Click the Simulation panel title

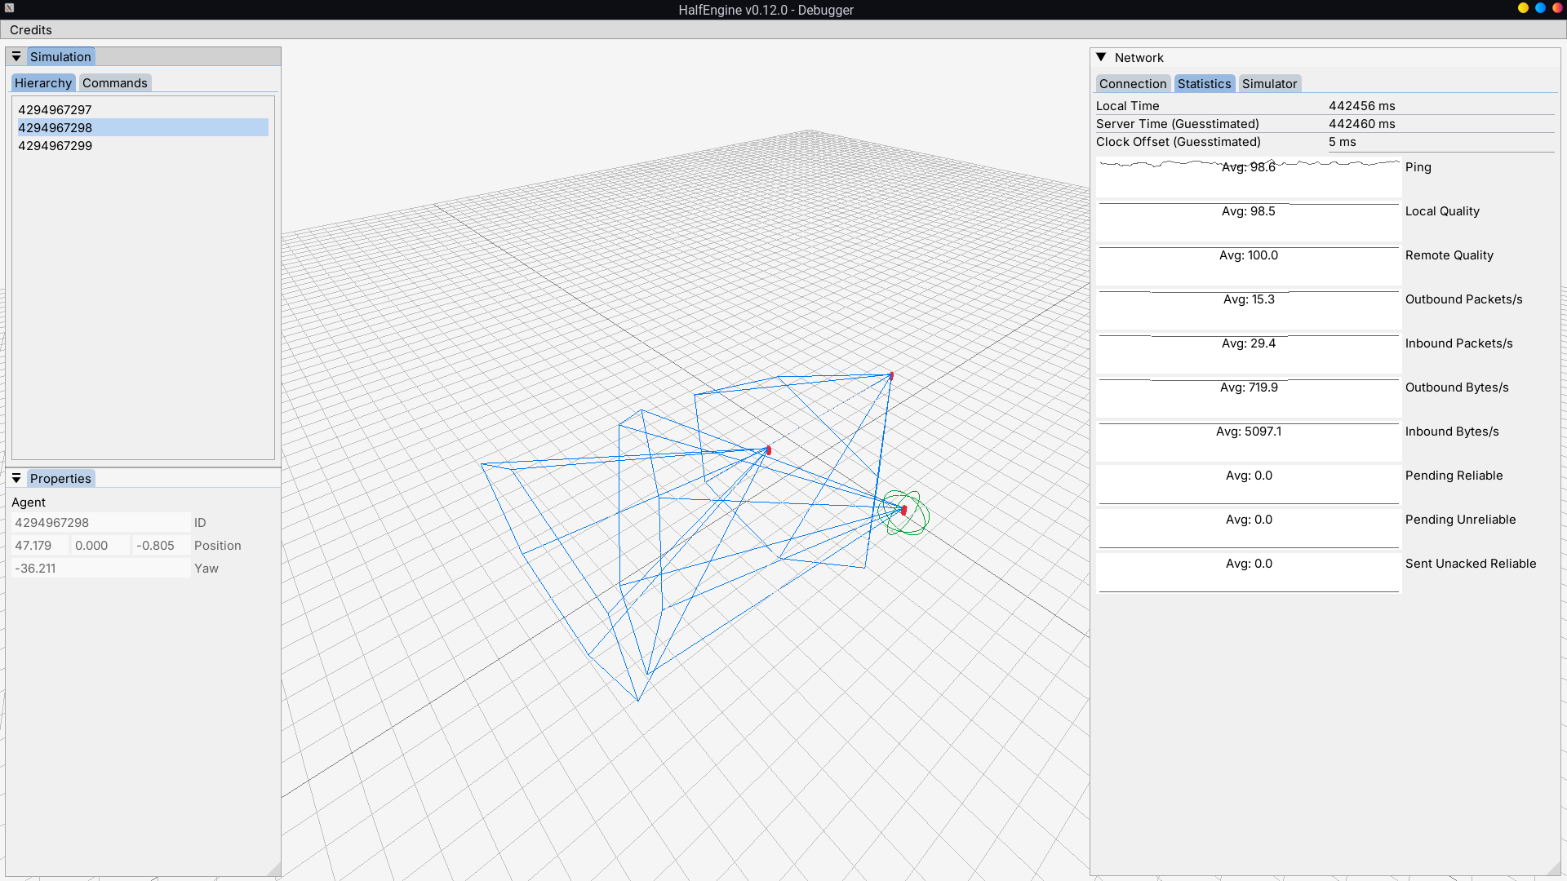point(60,57)
